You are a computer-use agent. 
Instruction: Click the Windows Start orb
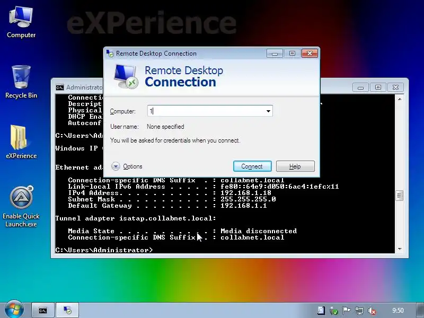pyautogui.click(x=14, y=310)
